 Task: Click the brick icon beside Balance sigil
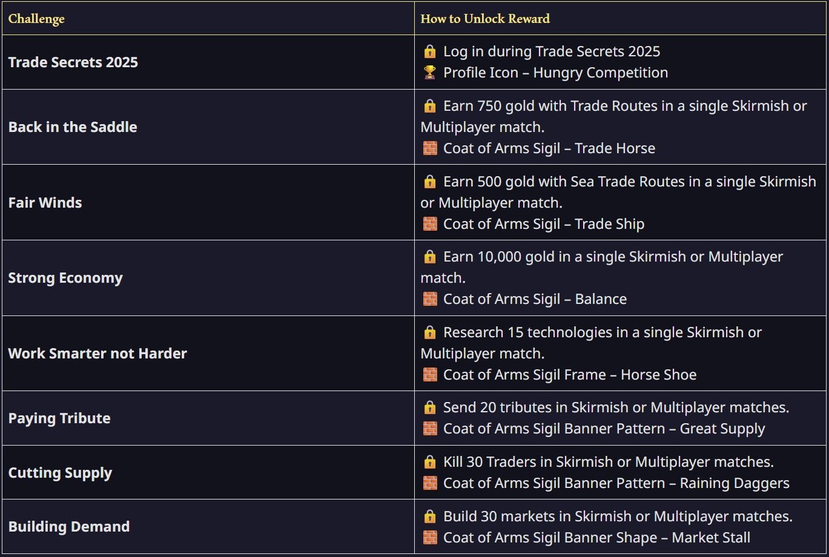(429, 299)
